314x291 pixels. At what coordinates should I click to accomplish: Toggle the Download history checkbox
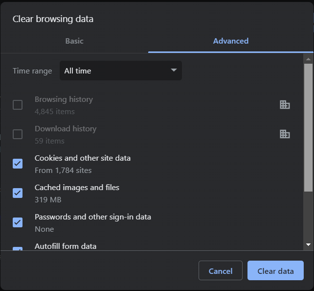[18, 134]
